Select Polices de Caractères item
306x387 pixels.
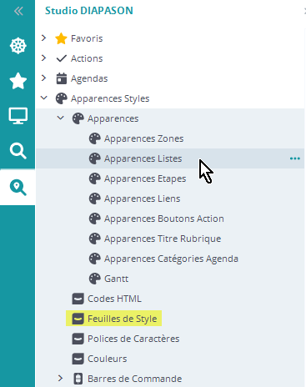[133, 339]
